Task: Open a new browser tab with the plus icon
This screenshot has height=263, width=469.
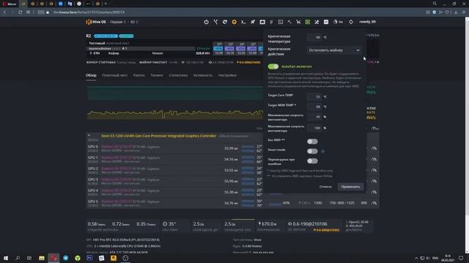Action: [106, 4]
